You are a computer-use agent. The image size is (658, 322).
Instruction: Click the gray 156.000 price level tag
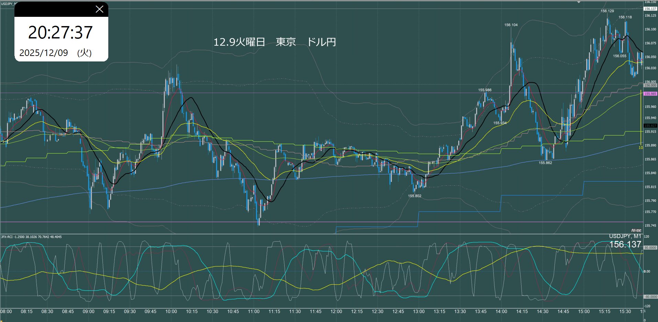650,85
